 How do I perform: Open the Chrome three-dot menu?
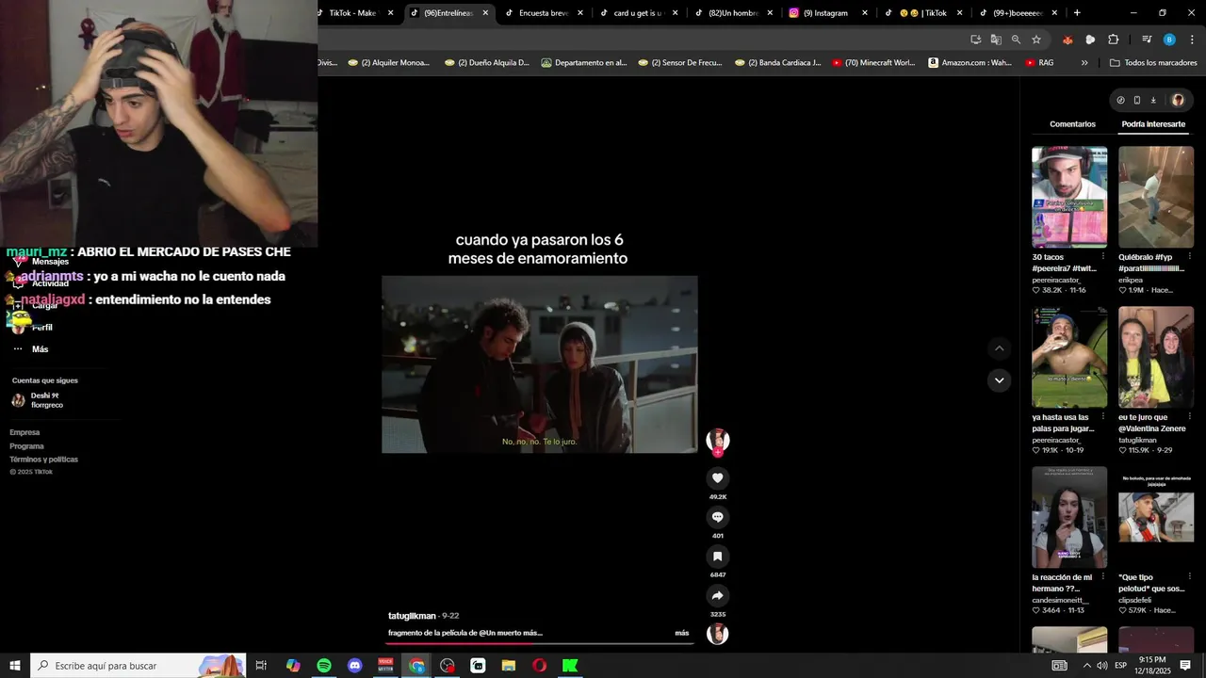[1191, 40]
